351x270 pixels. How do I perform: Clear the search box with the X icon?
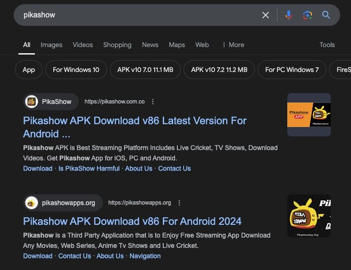coord(266,15)
